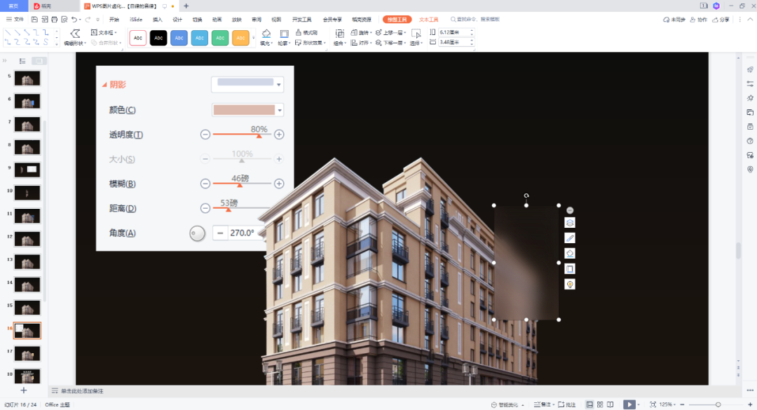Open the quick access customize dropdown

(x=97, y=20)
